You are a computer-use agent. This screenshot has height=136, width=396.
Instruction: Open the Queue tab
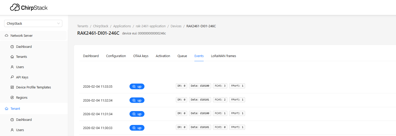(x=182, y=56)
